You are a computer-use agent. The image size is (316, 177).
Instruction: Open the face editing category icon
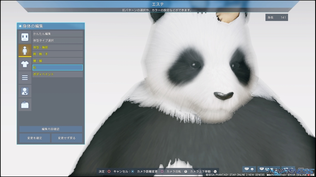[x=25, y=37]
